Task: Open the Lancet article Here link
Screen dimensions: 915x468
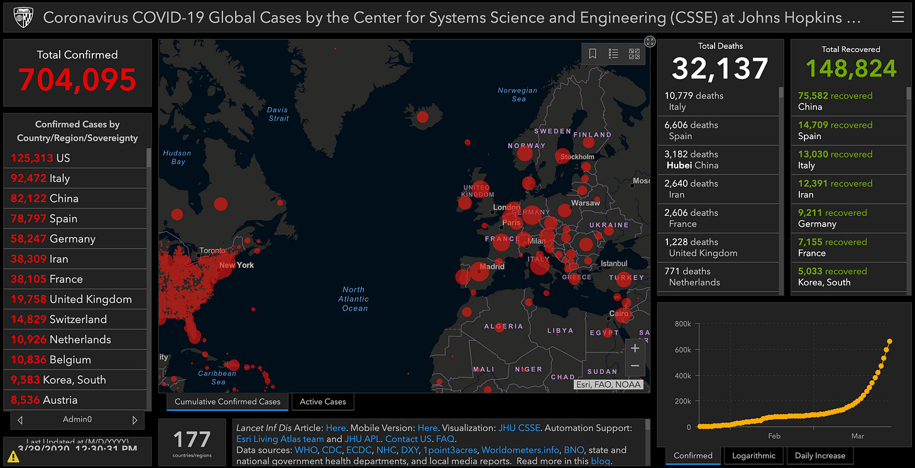Action: [x=336, y=428]
